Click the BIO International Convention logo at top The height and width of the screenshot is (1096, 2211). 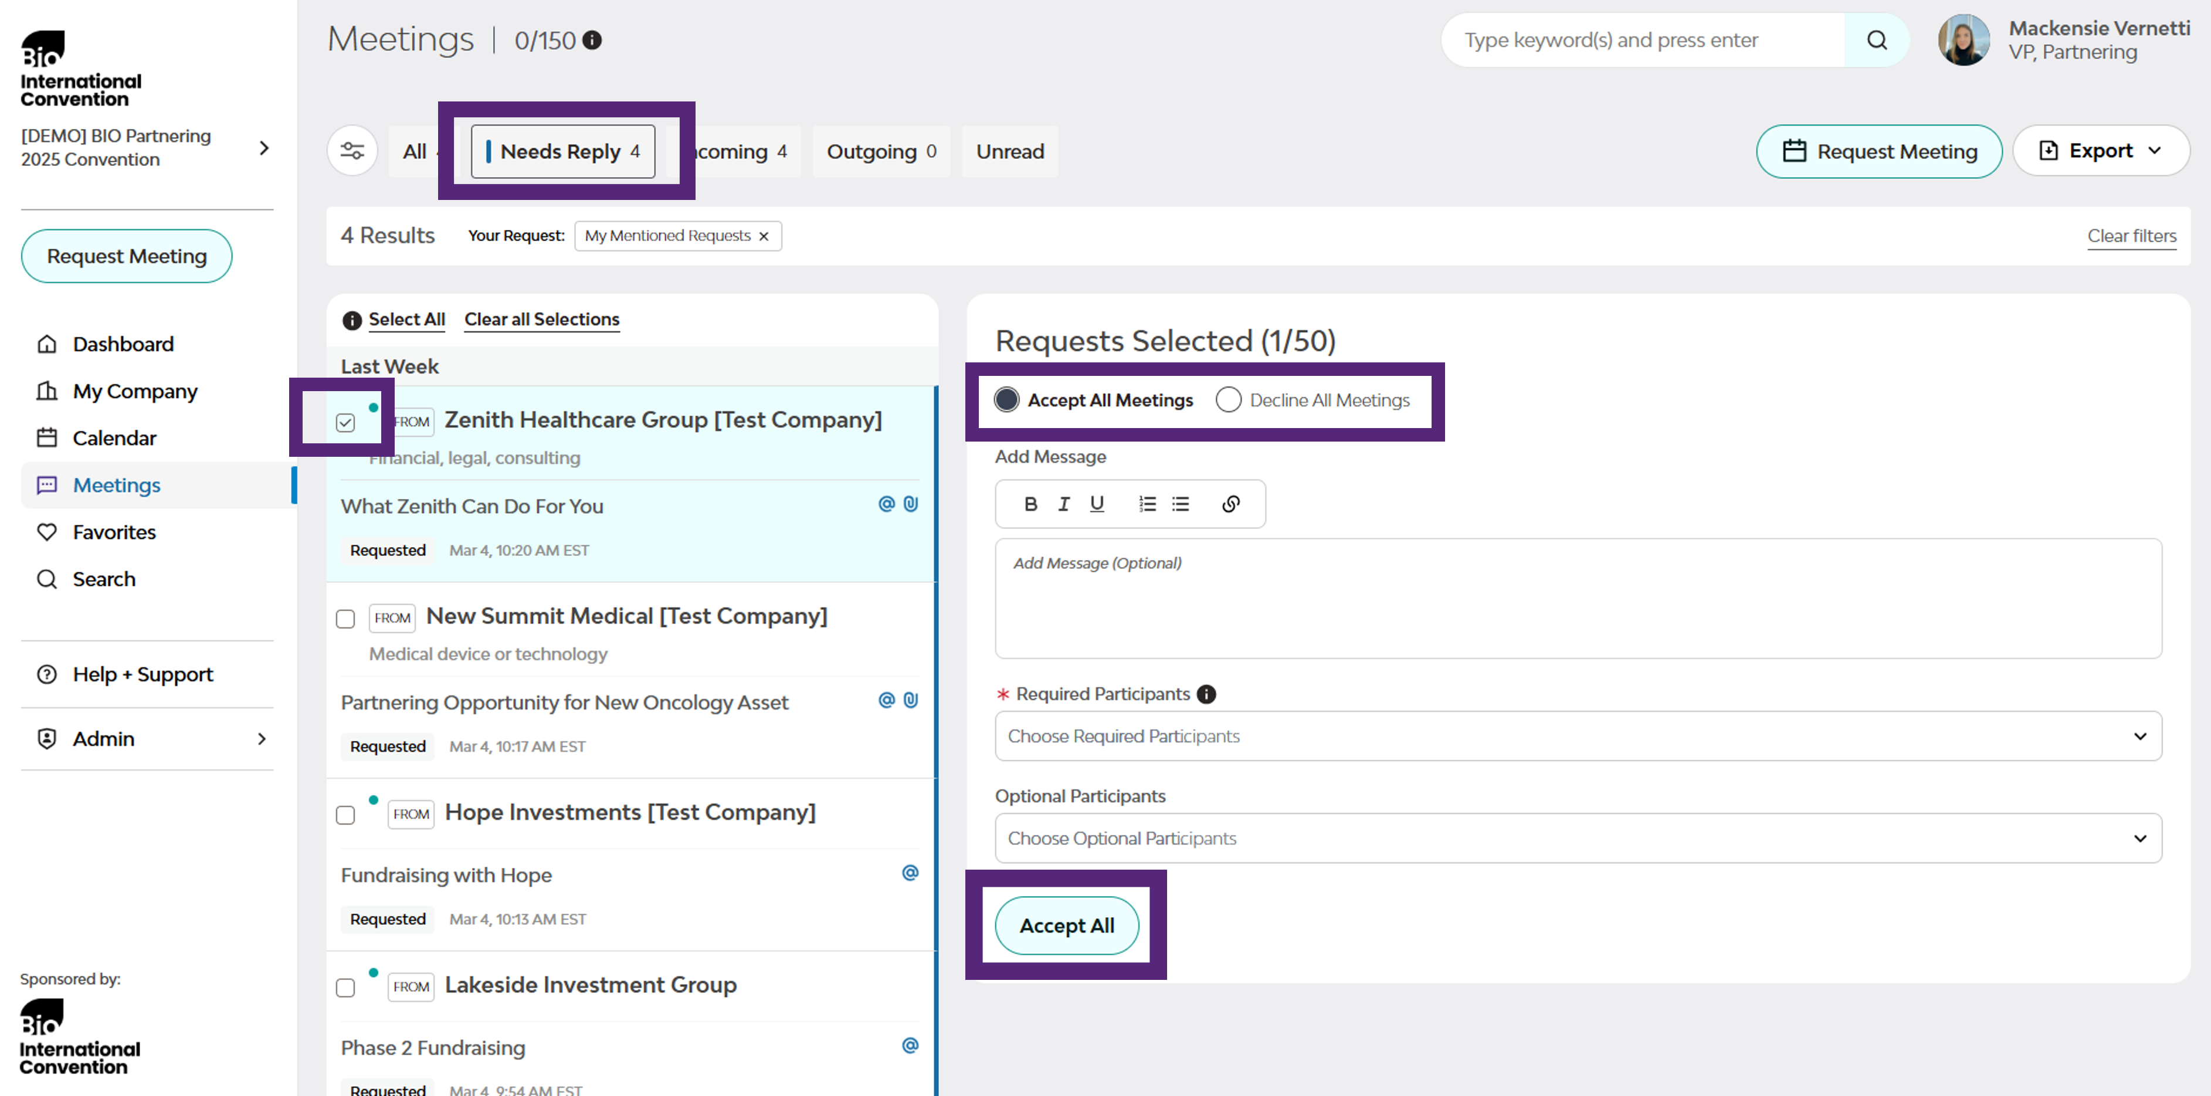coord(81,70)
